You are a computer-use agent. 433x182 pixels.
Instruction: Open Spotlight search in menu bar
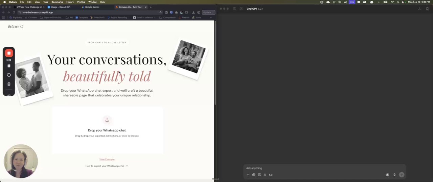[398, 2]
